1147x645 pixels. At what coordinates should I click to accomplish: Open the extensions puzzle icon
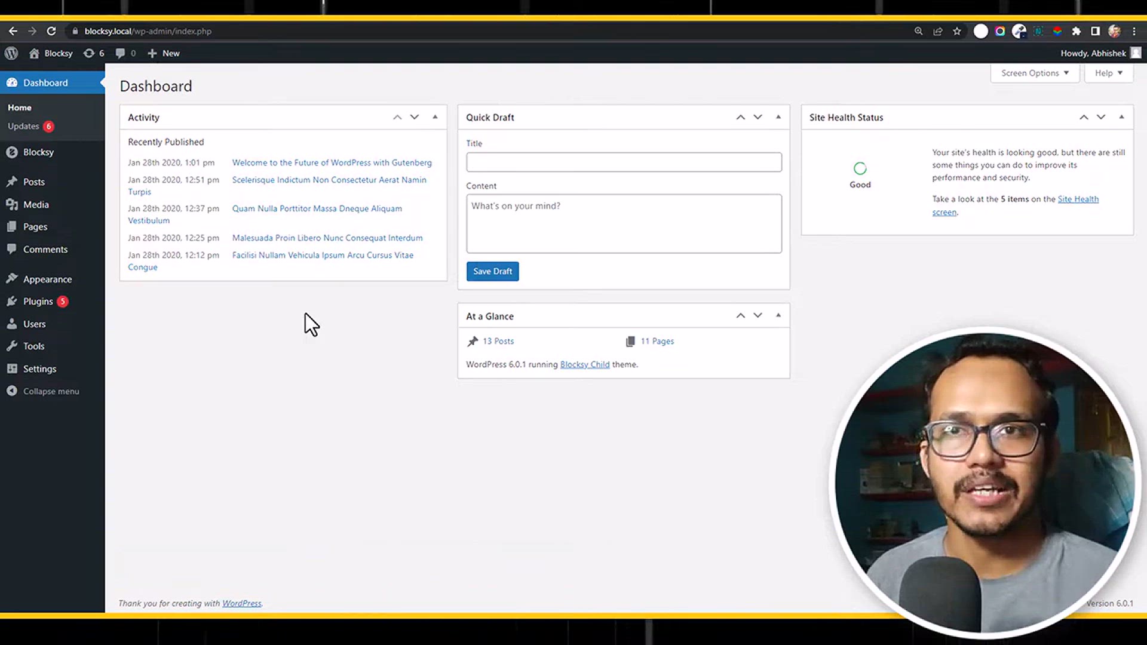(1077, 31)
